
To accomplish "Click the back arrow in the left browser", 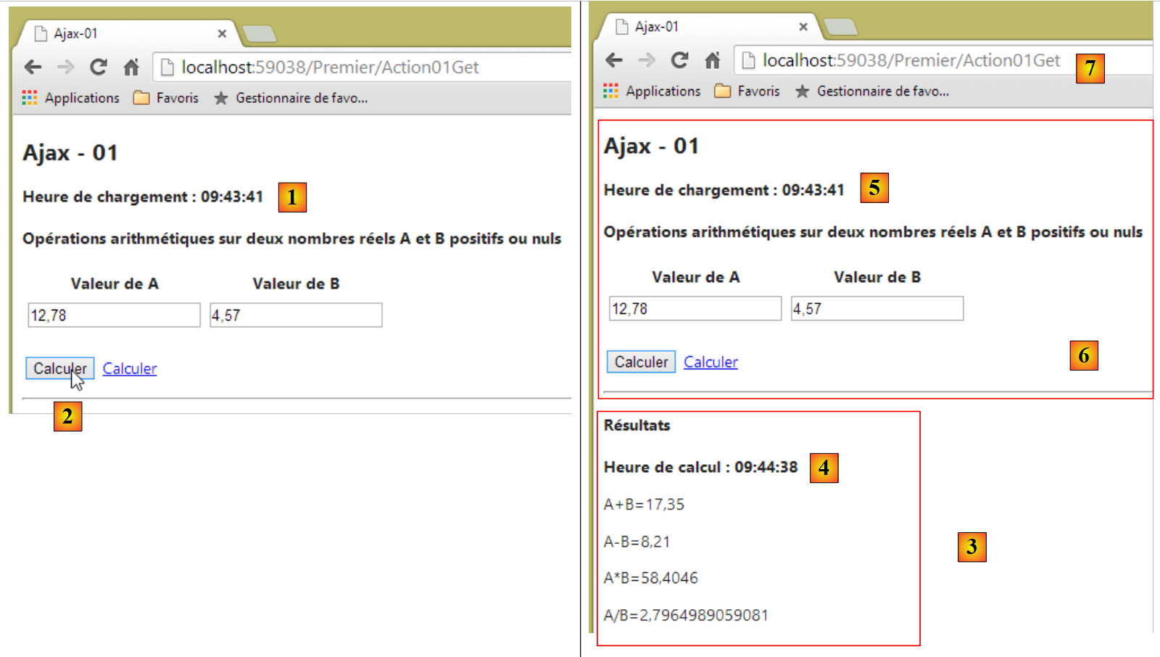I will point(33,67).
